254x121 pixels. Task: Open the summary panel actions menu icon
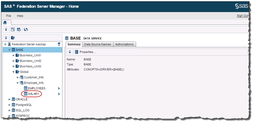tap(70, 52)
